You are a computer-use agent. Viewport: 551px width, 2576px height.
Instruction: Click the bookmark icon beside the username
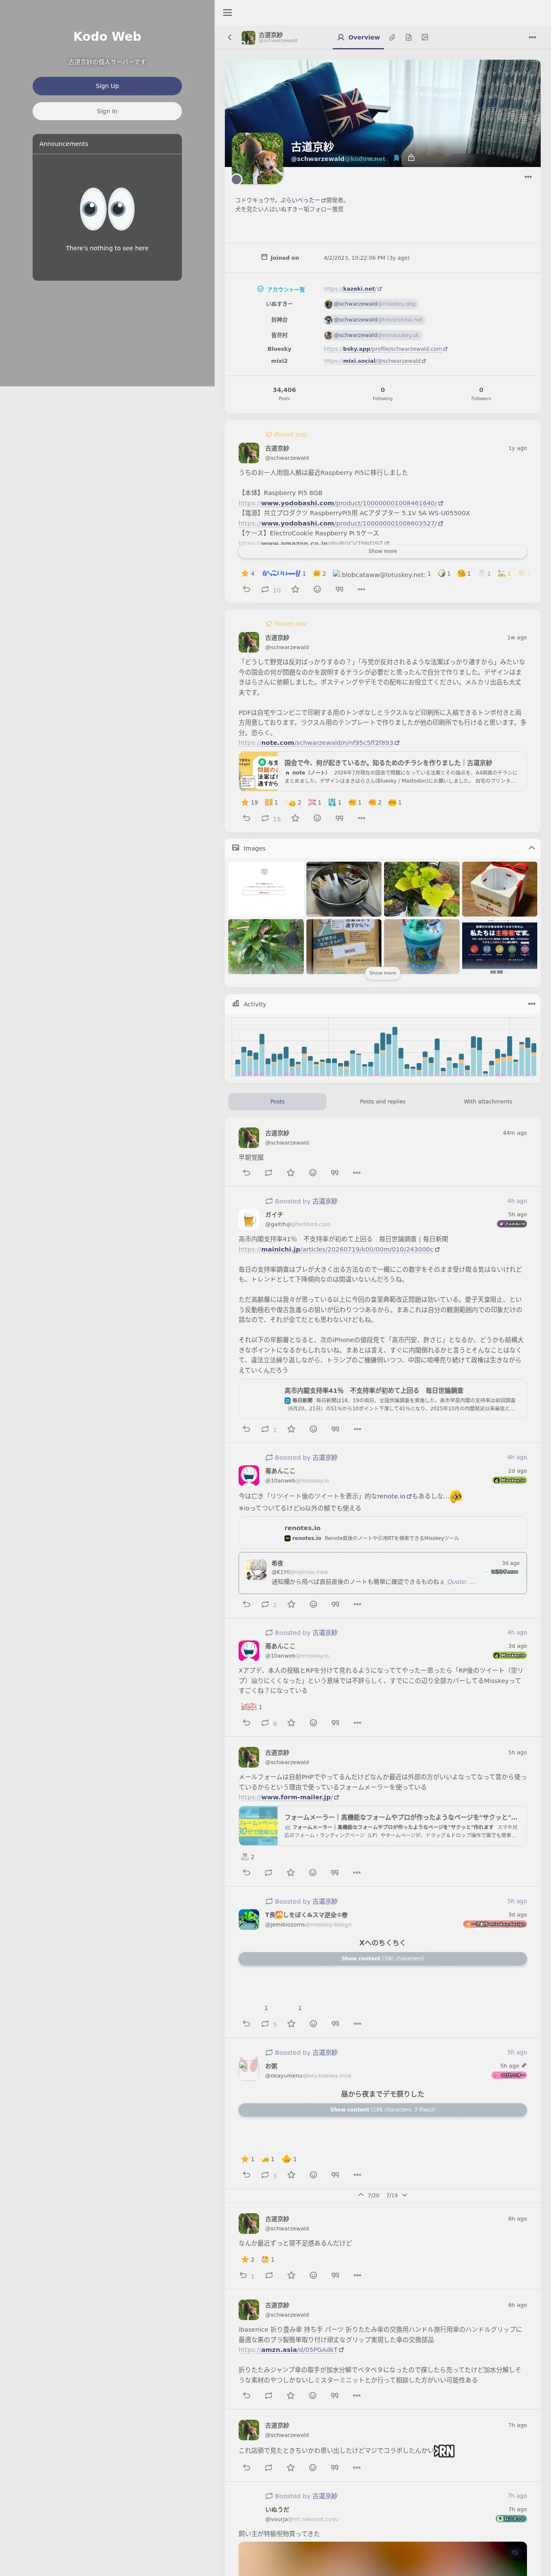coord(396,158)
